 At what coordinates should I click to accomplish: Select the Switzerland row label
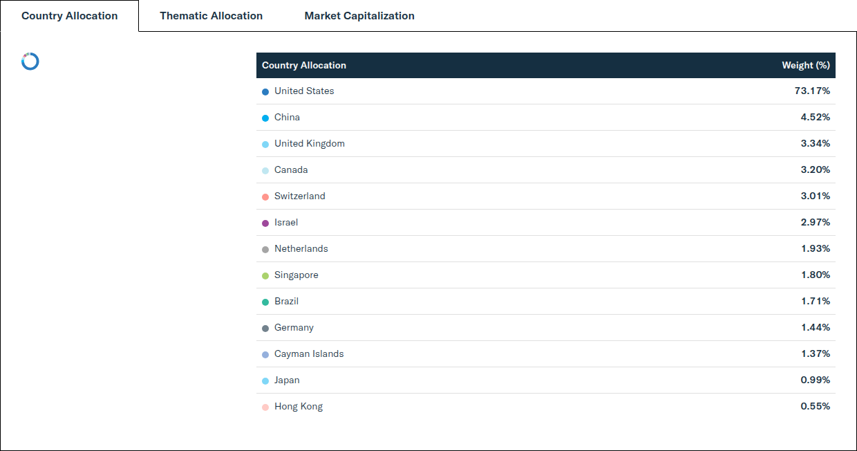pos(299,196)
